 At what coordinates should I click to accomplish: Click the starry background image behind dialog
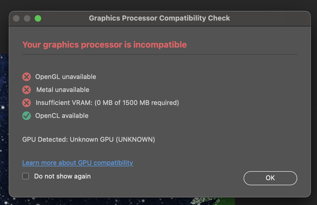pyautogui.click(x=4, y=122)
